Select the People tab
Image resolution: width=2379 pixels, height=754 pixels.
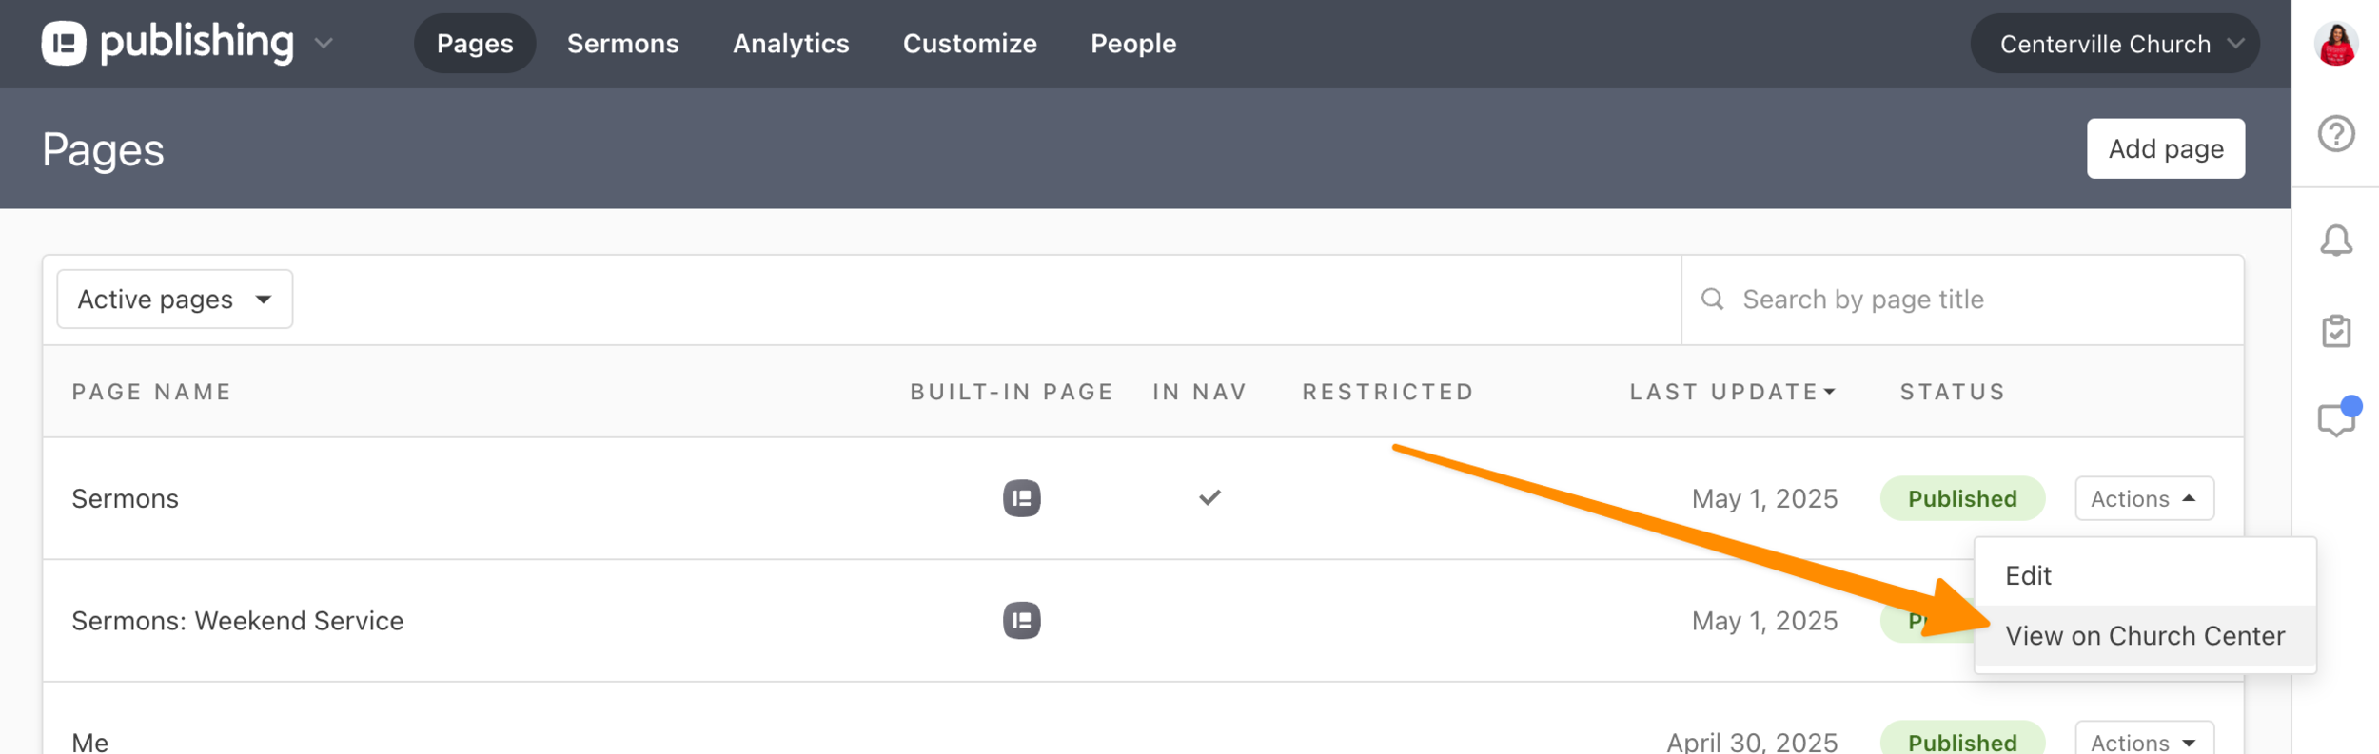pos(1133,44)
